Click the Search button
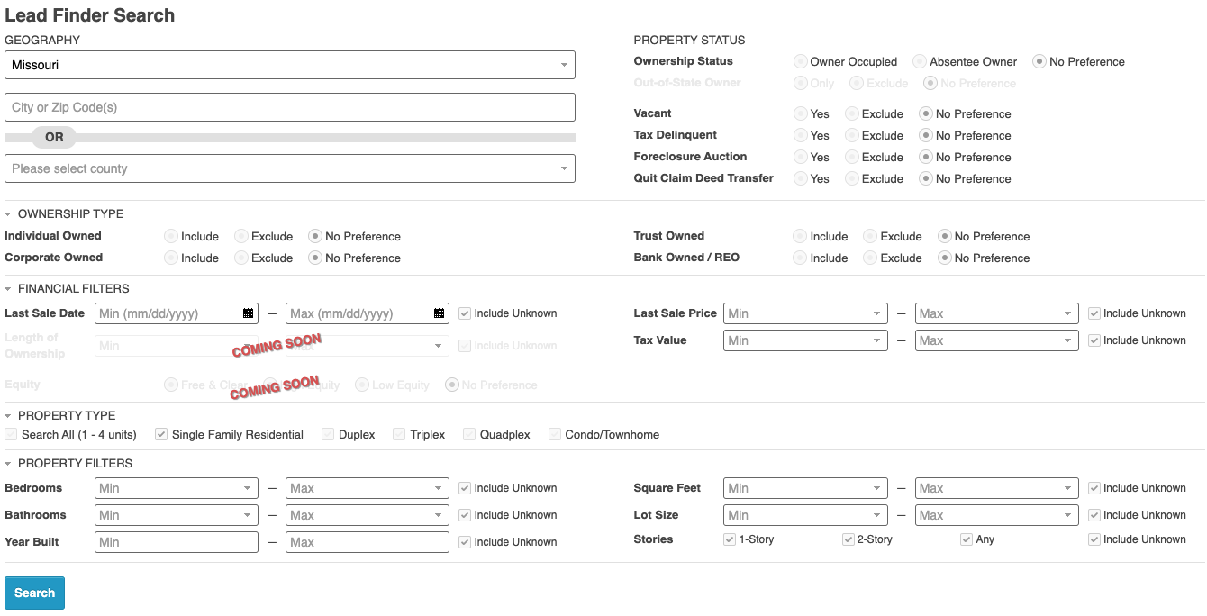Viewport: 1207px width, 616px height. [35, 593]
